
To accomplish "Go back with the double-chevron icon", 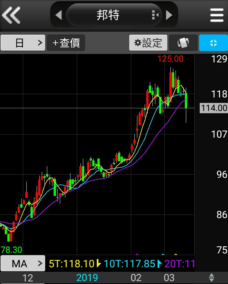I will [11, 15].
